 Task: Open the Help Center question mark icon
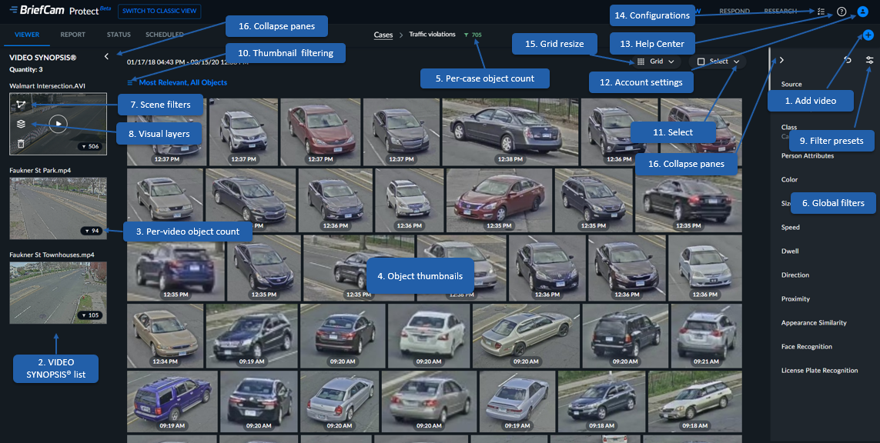point(842,12)
